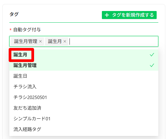This screenshot has height=139, width=166.
Task: Click the green checkmark on the 誕生月管理 option
Action: coord(152,65)
